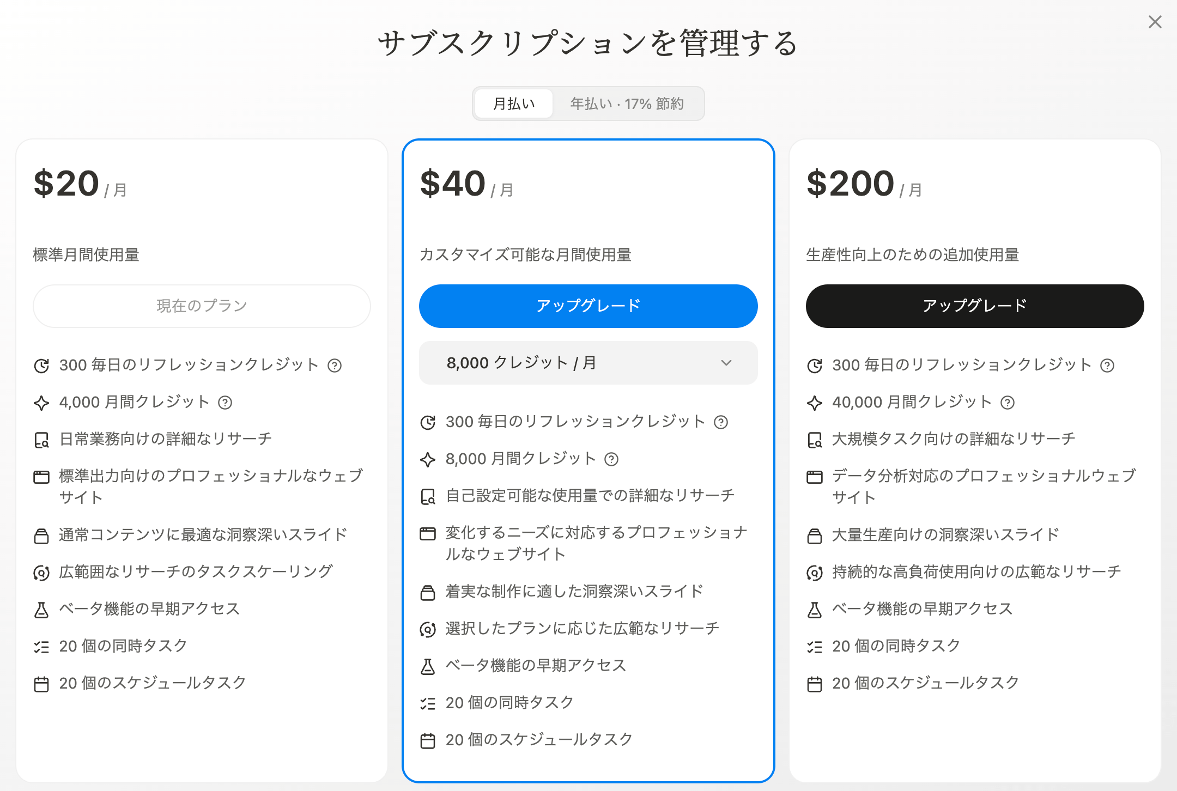The height and width of the screenshot is (791, 1177).
Task: Open the help tooltip beside 40,000 月間クレジット
Action: 1008,403
